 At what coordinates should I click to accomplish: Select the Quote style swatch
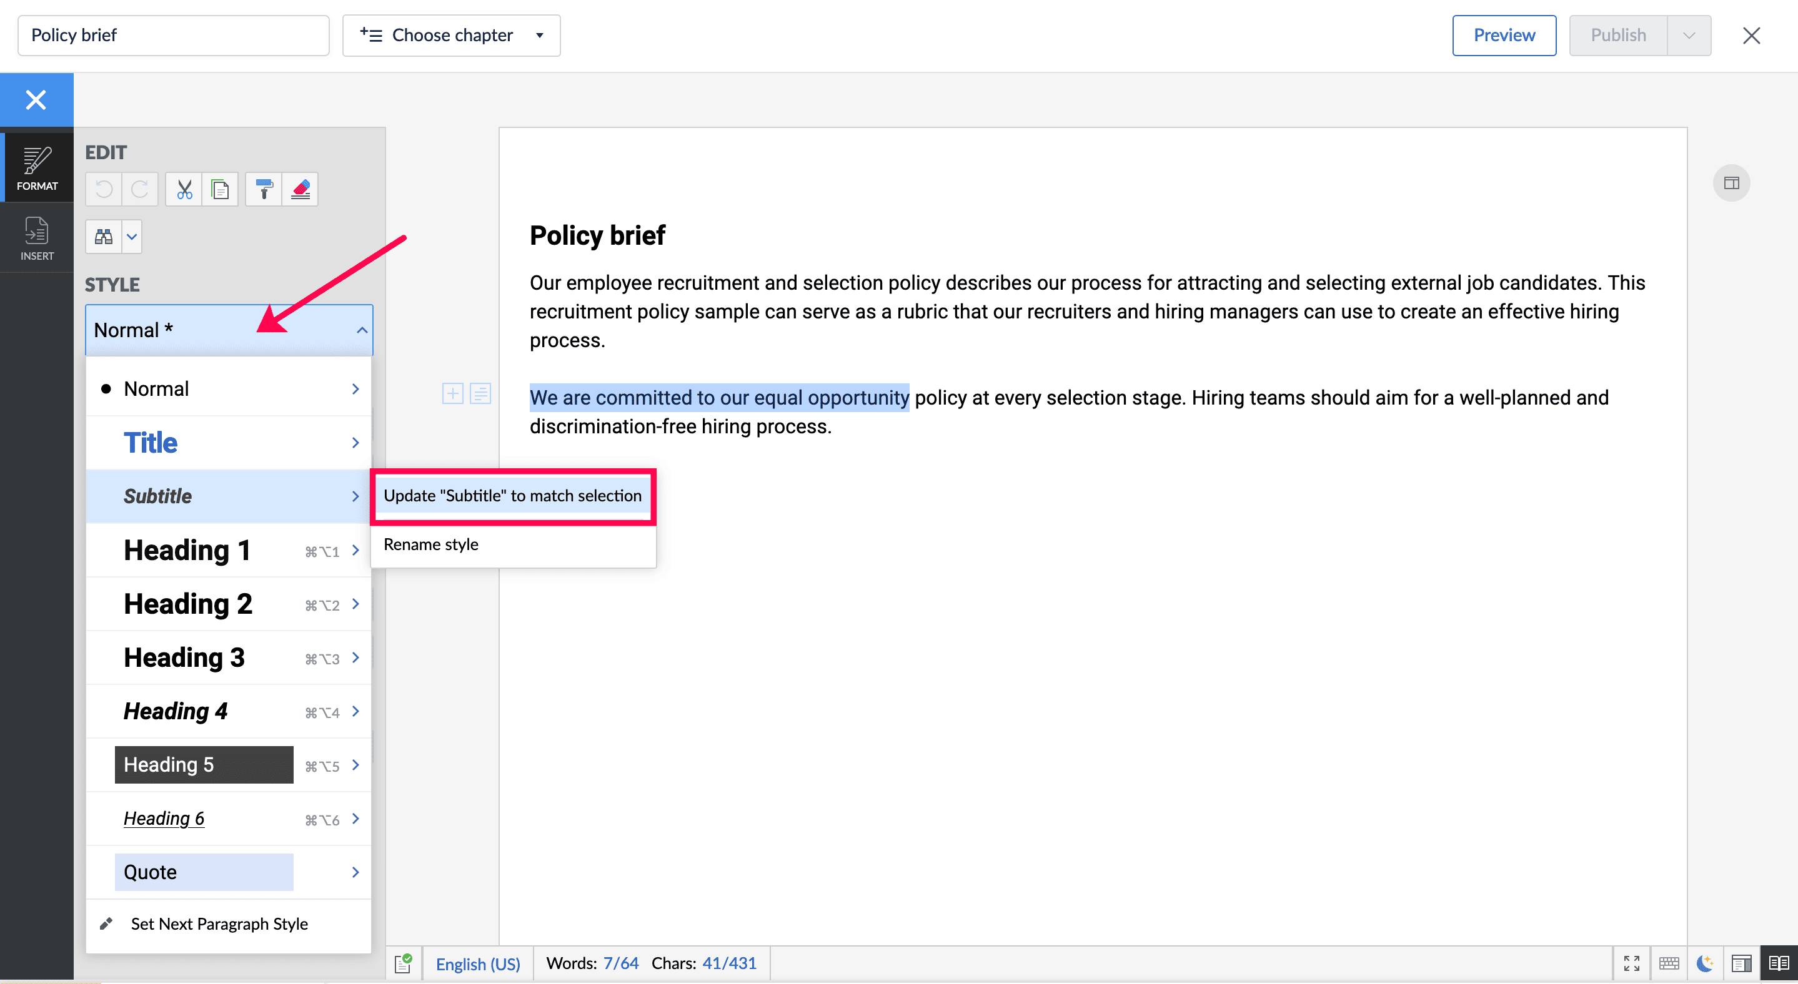(x=204, y=872)
